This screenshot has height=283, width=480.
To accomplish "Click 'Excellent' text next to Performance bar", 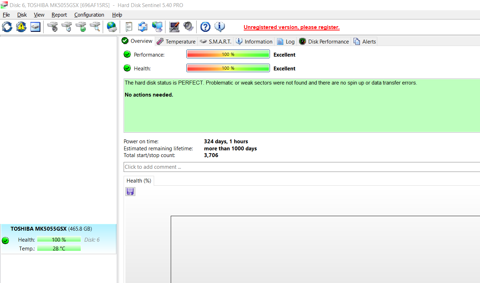I will [284, 55].
